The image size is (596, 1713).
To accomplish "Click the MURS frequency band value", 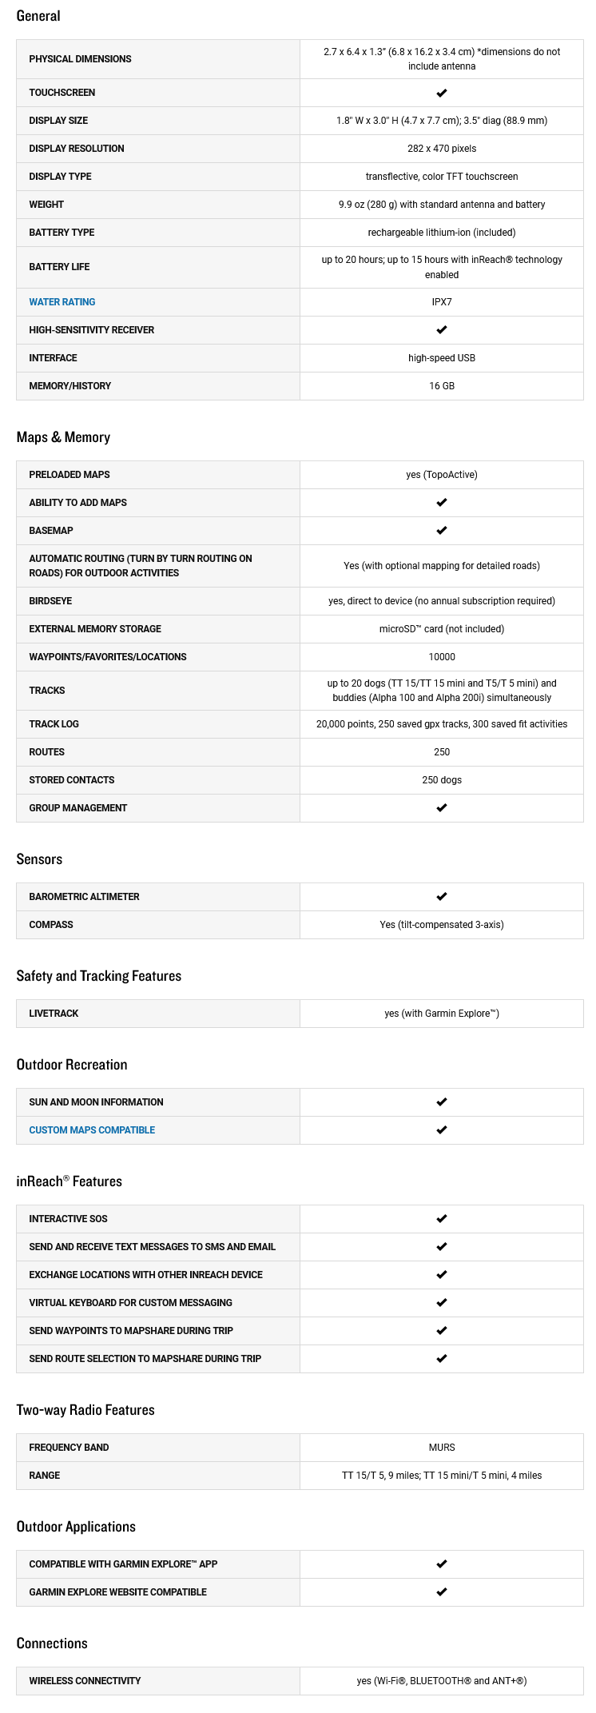I will [442, 1448].
